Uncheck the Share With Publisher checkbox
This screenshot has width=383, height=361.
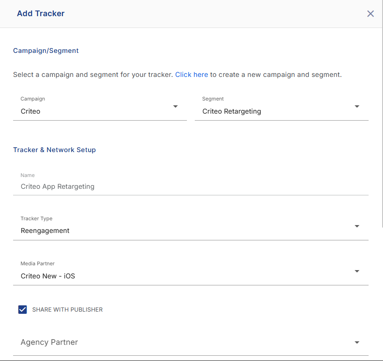pos(22,309)
